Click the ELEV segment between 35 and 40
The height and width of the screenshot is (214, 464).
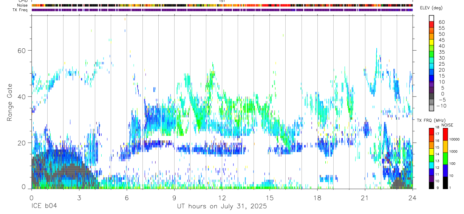click(x=432, y=48)
